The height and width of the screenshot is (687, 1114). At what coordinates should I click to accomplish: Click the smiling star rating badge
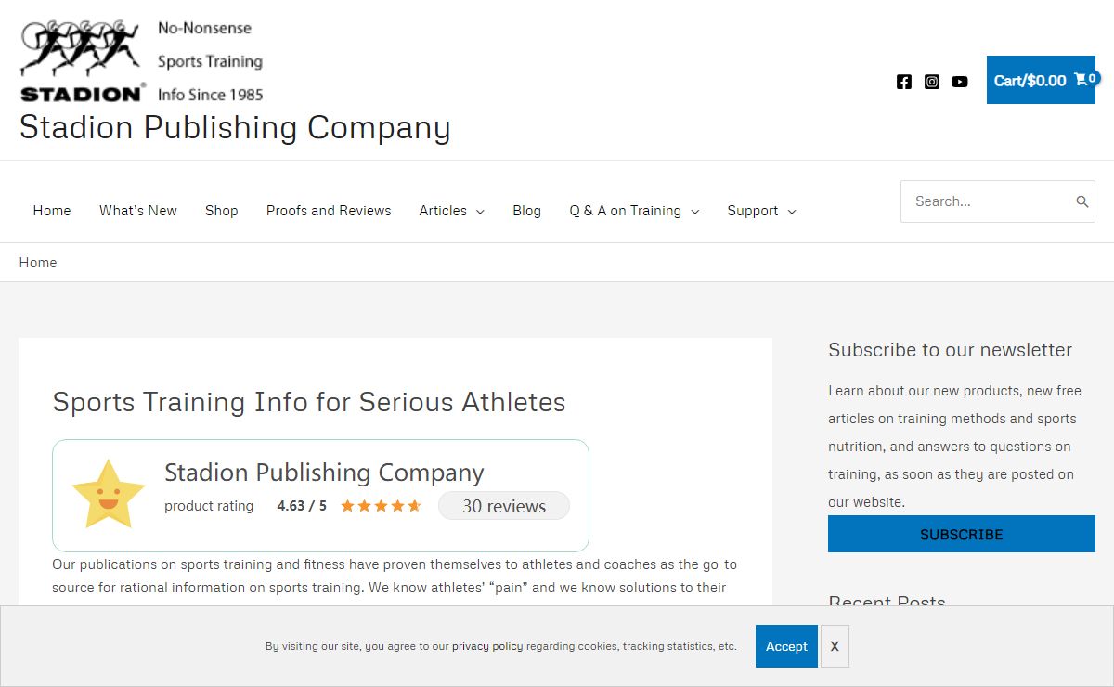[x=109, y=495]
